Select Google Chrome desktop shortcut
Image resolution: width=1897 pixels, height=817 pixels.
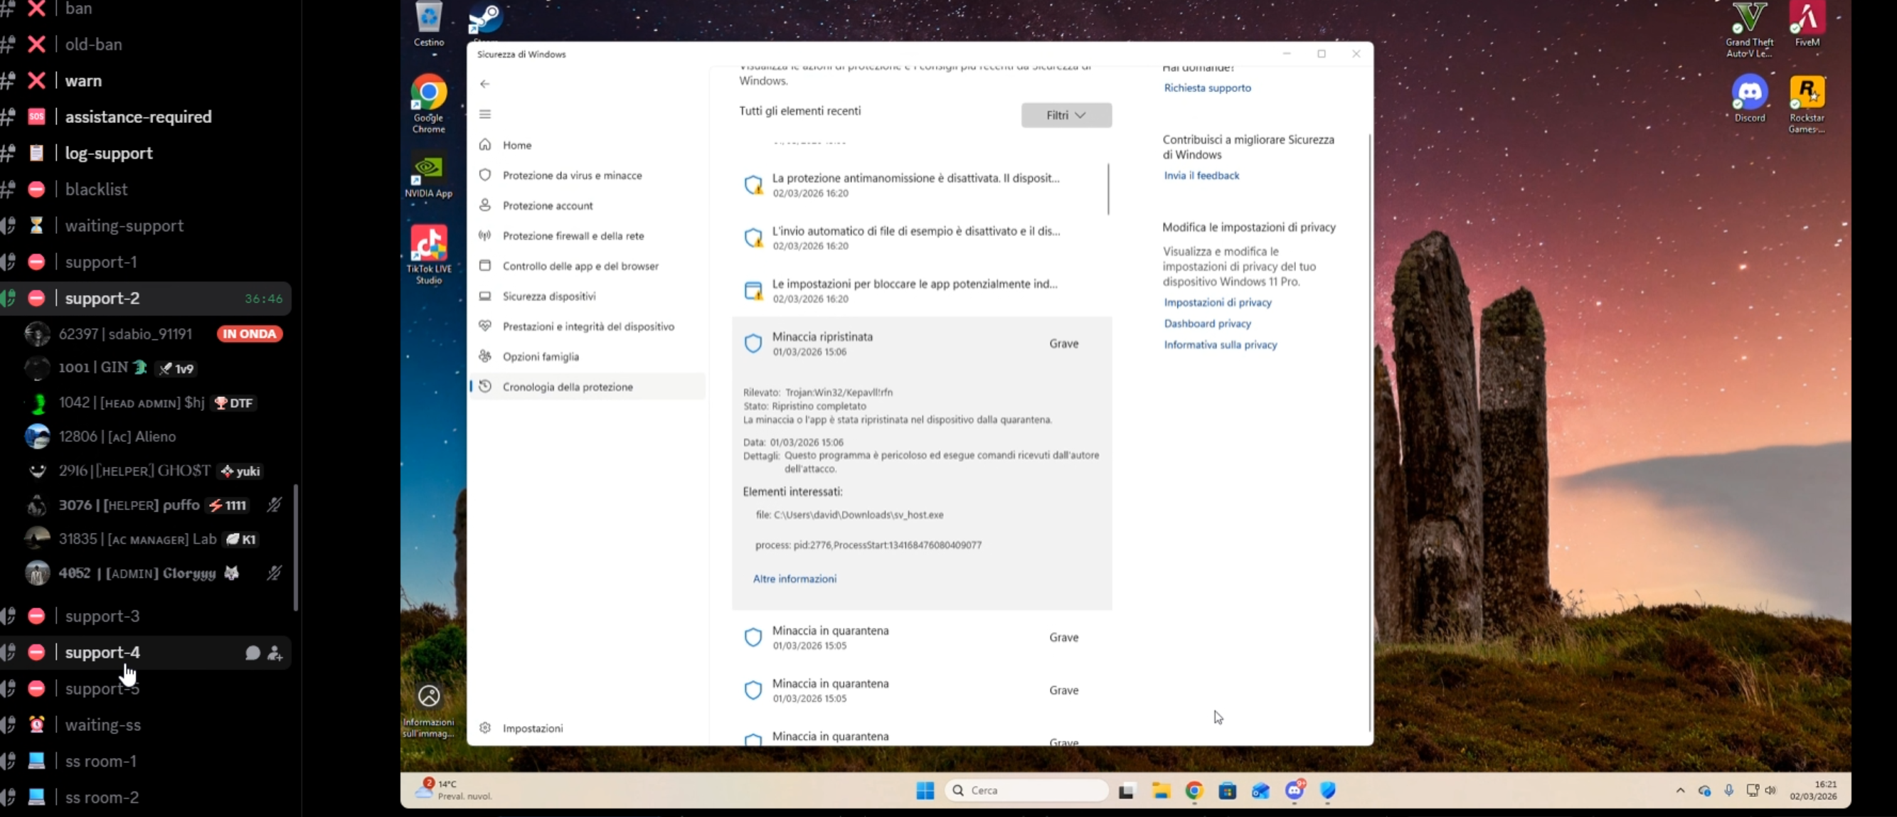pyautogui.click(x=429, y=104)
